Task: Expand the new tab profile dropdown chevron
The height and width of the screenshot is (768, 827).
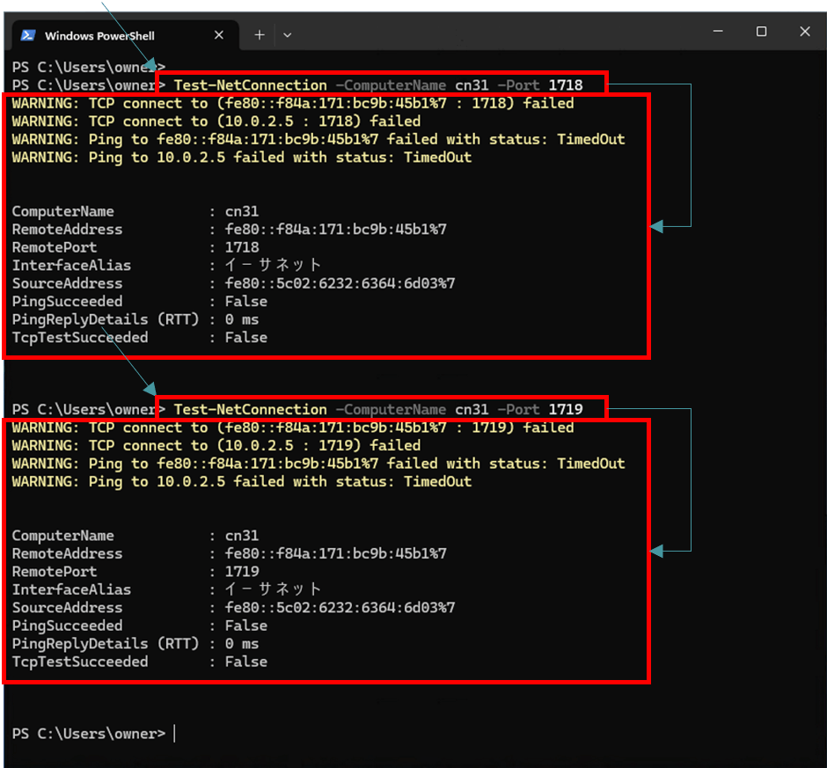Action: (x=287, y=35)
